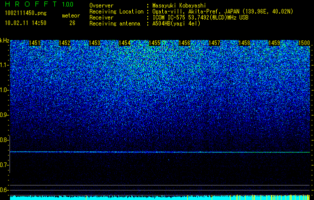The height and width of the screenshot is (200, 314).
Task: Click the 1452 time marker
Action: tap(65, 43)
